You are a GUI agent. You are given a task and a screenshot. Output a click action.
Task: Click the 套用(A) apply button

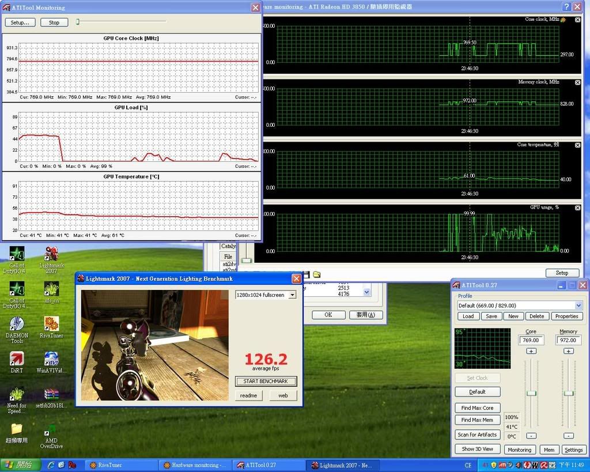[x=366, y=315]
